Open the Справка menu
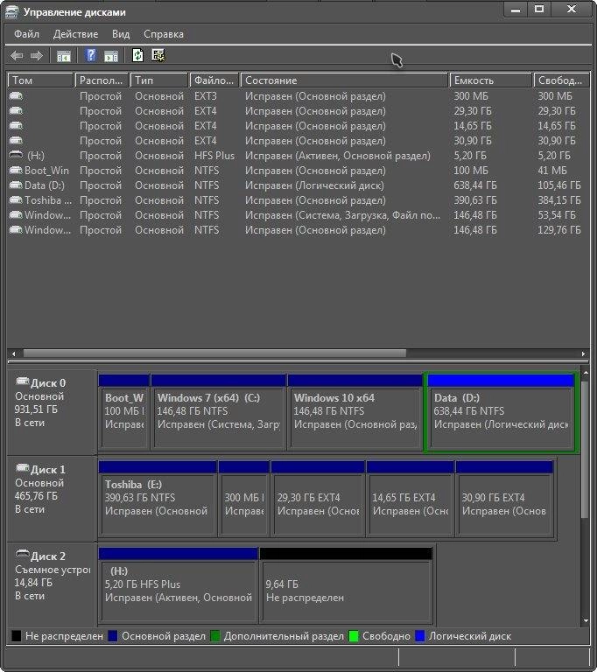This screenshot has height=672, width=597. pos(164,34)
